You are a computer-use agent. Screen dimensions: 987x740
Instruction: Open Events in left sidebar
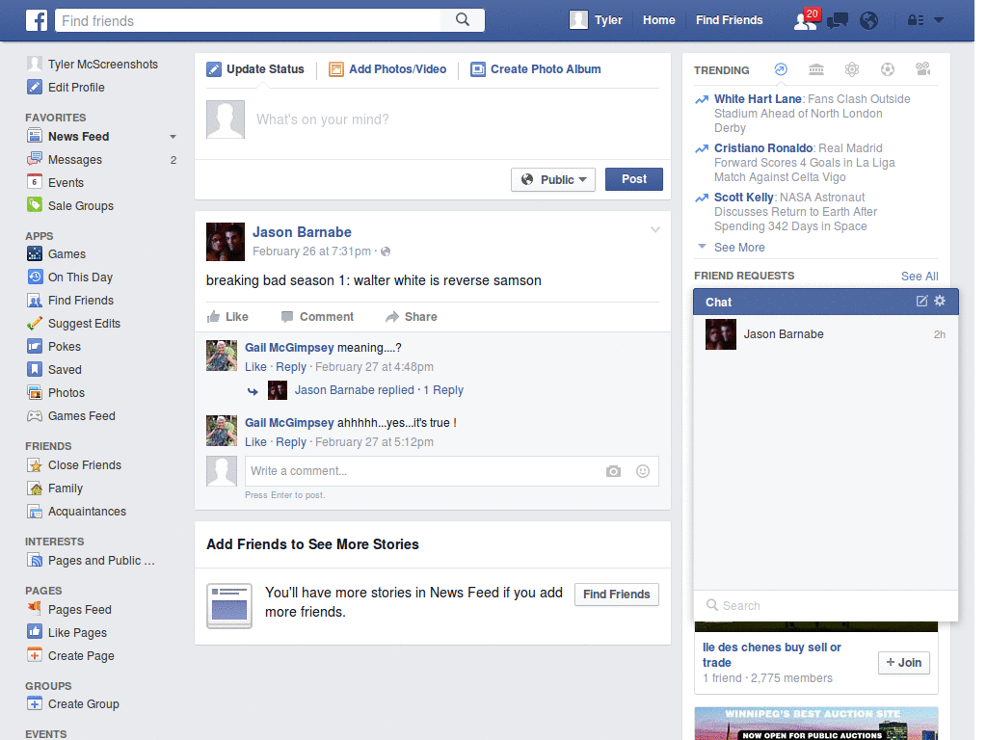point(55,182)
